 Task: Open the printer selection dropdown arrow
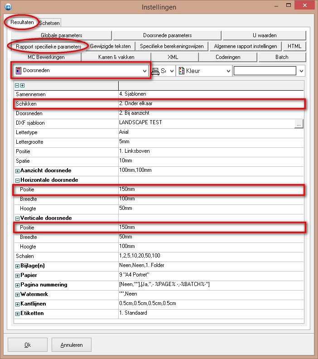pyautogui.click(x=172, y=71)
